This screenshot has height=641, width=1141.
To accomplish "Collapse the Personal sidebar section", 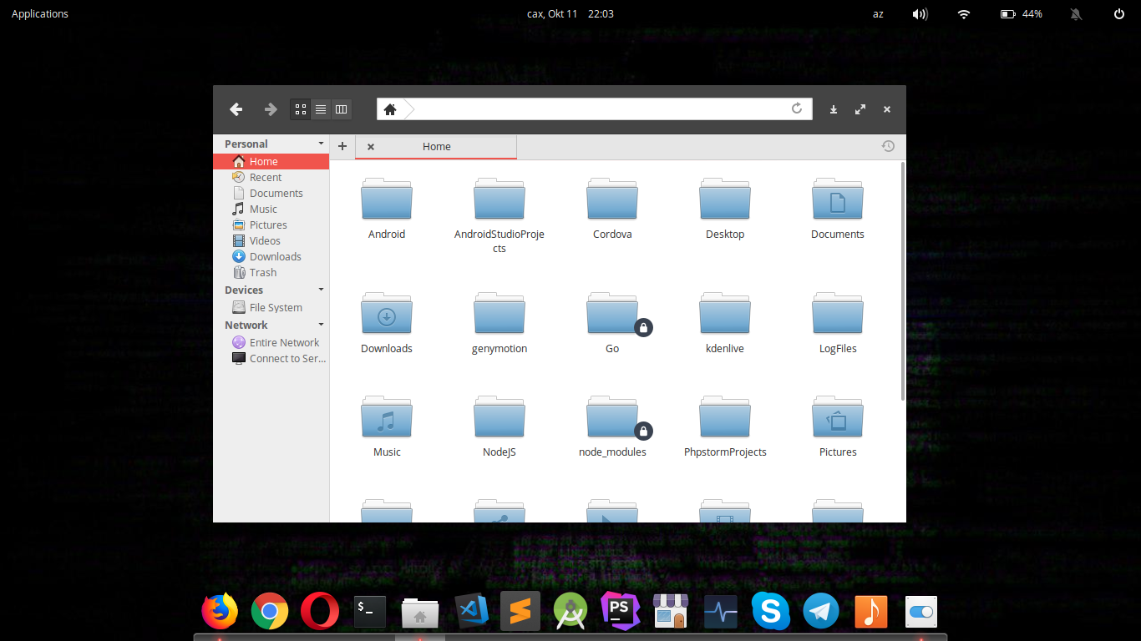I will click(x=321, y=144).
